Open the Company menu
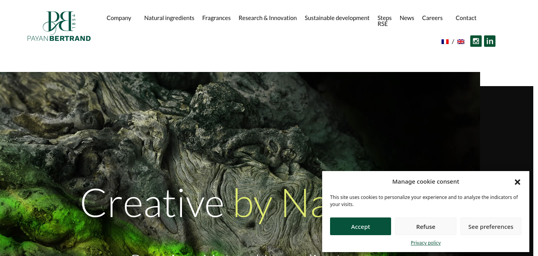This screenshot has width=538, height=256. pyautogui.click(x=119, y=18)
